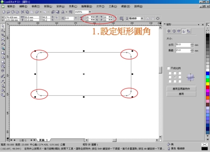Open the 安排(A) menu
Viewport: 210px width, 152px height.
tap(60, 6)
